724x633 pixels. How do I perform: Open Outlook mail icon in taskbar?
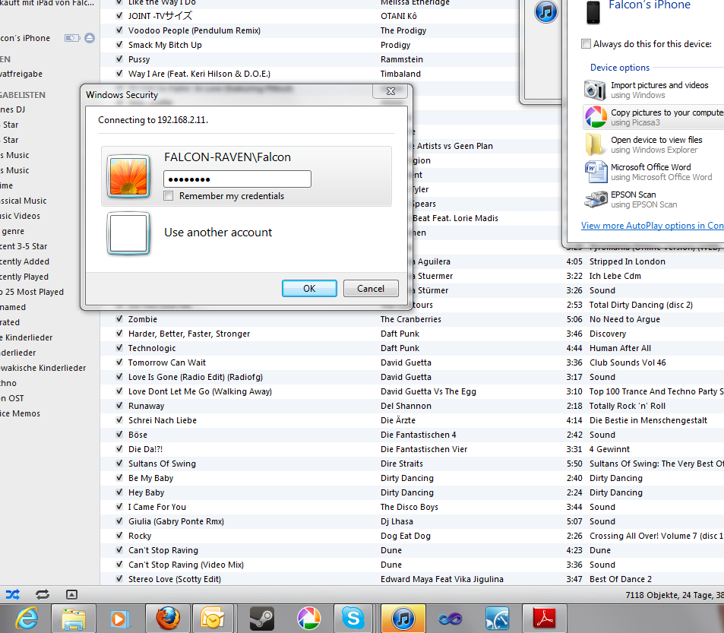[x=213, y=619]
